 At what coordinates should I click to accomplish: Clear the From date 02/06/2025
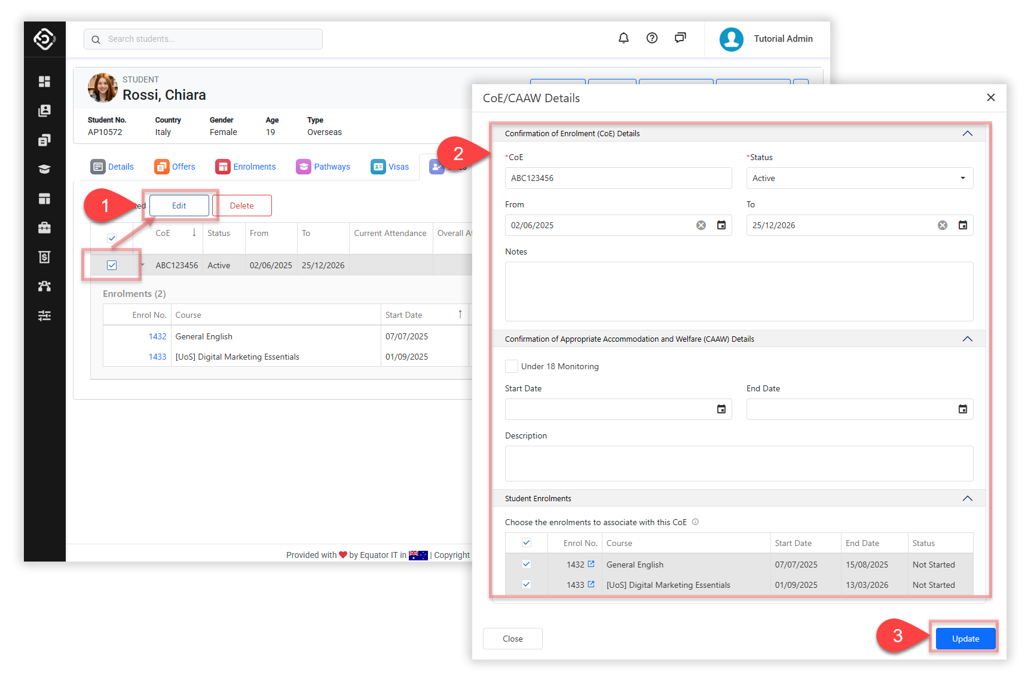(701, 225)
